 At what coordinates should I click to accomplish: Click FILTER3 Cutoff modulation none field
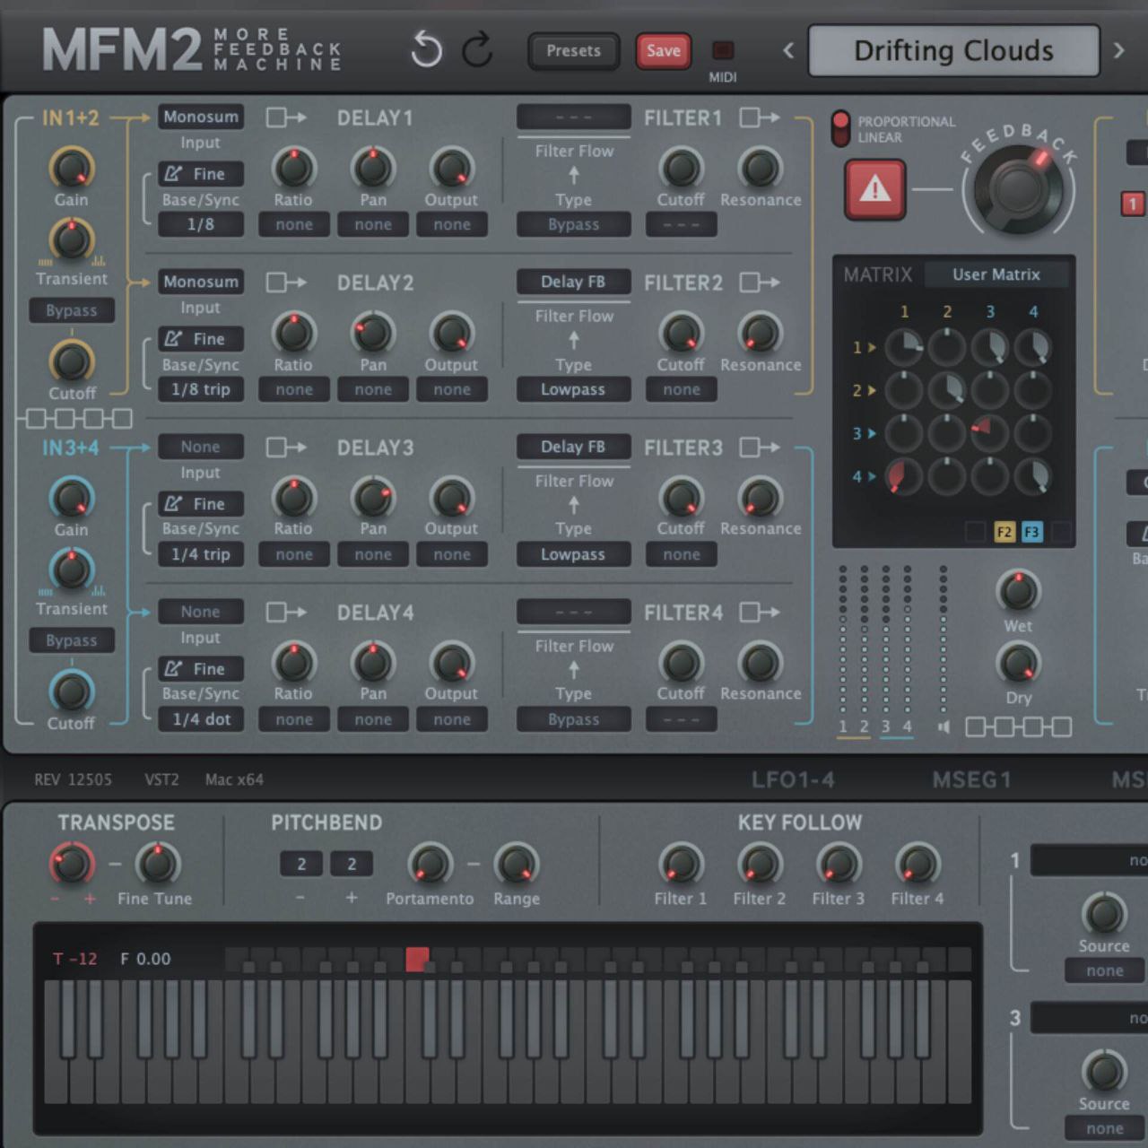coord(682,554)
